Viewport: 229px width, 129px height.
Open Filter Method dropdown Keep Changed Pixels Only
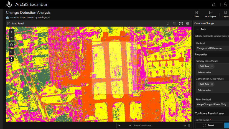(212, 105)
